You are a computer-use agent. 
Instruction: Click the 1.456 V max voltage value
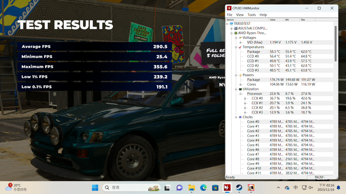click(x=307, y=42)
